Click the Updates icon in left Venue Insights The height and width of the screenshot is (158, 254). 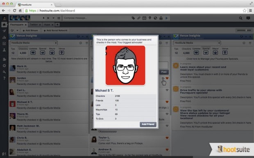[x=33, y=53]
